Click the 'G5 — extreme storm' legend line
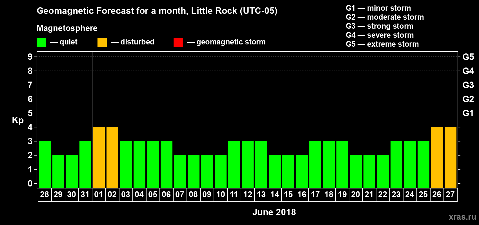Image resolution: width=479 pixels, height=225 pixels. tap(382, 44)
